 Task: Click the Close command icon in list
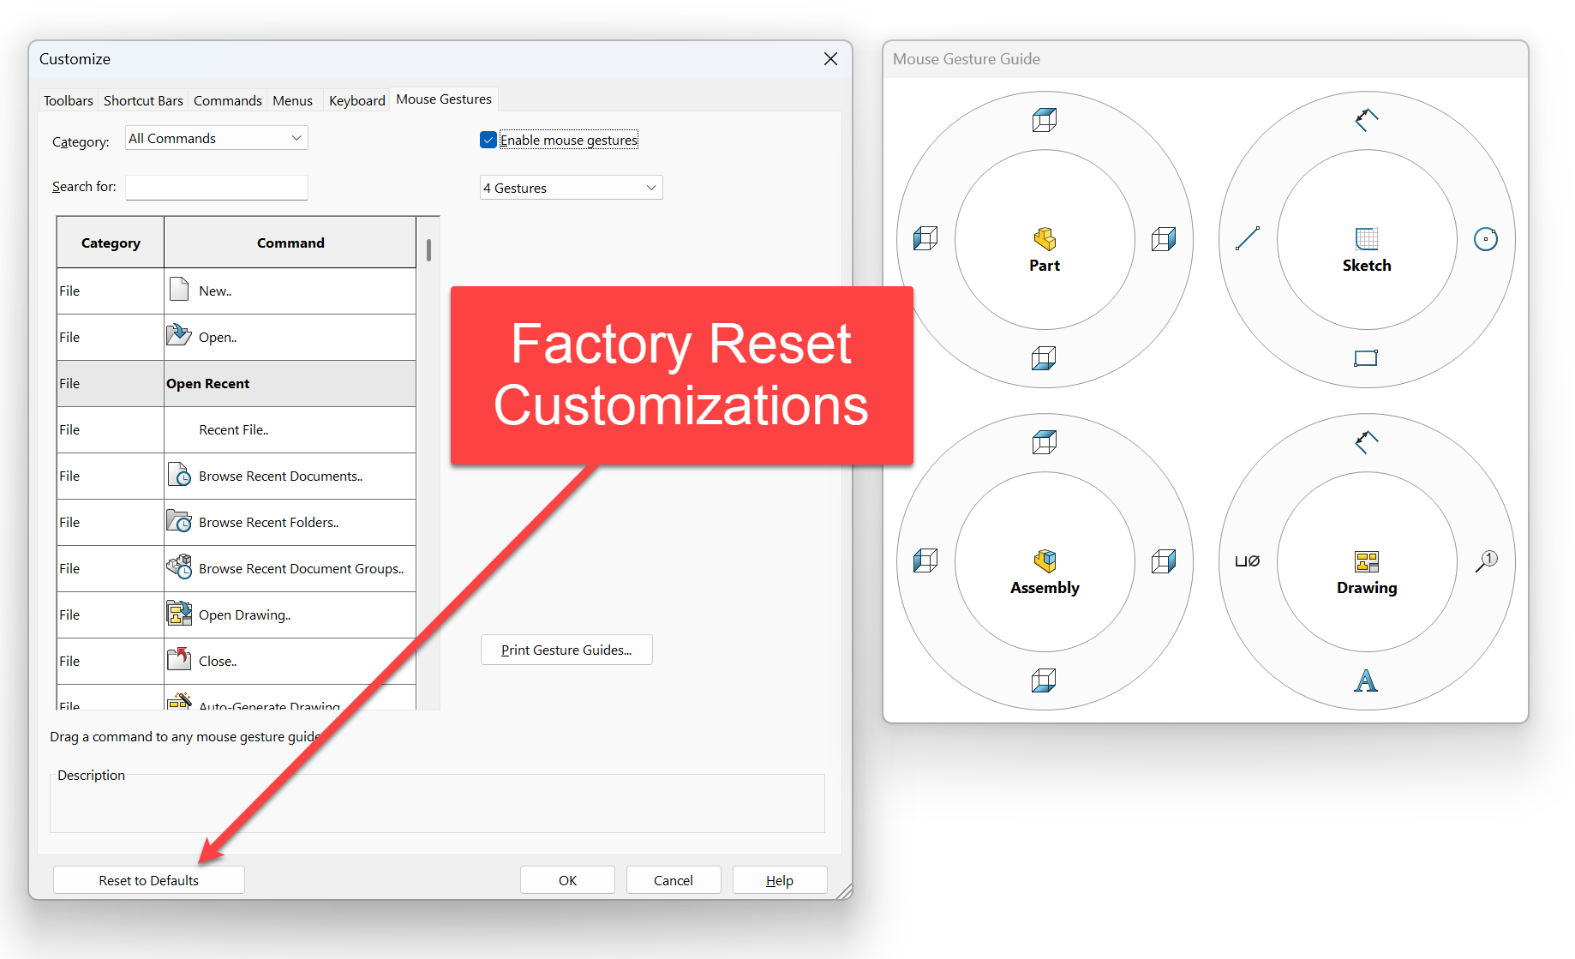click(x=179, y=658)
